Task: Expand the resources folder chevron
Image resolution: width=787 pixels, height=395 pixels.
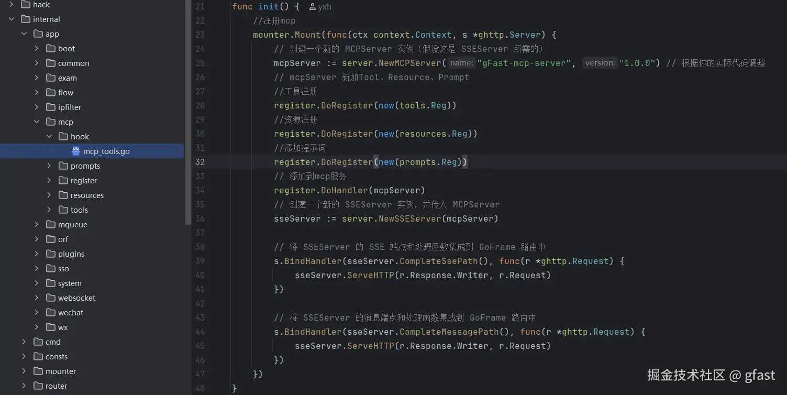Action: point(49,195)
